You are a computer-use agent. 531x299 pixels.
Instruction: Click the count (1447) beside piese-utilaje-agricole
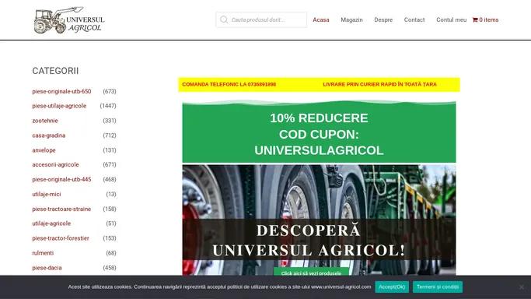108,106
